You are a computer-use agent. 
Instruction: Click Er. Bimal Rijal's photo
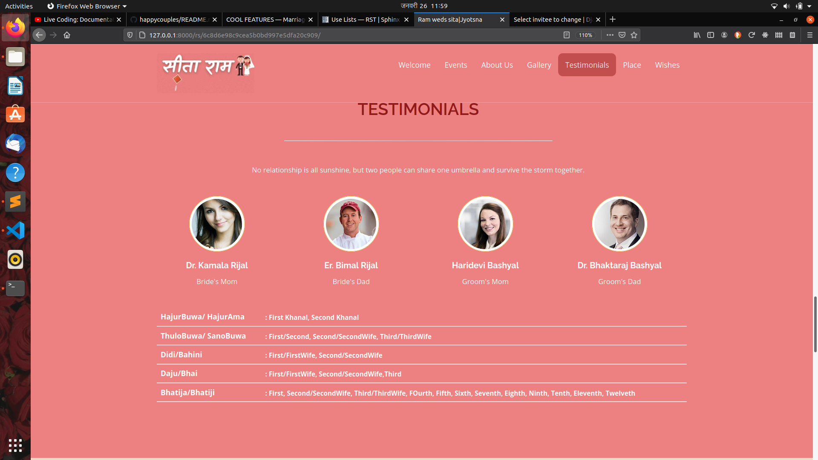[351, 224]
